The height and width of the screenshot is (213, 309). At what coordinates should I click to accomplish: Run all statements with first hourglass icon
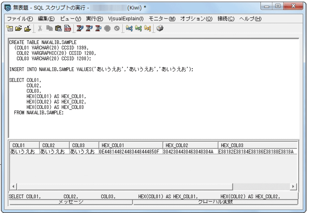(80, 28)
